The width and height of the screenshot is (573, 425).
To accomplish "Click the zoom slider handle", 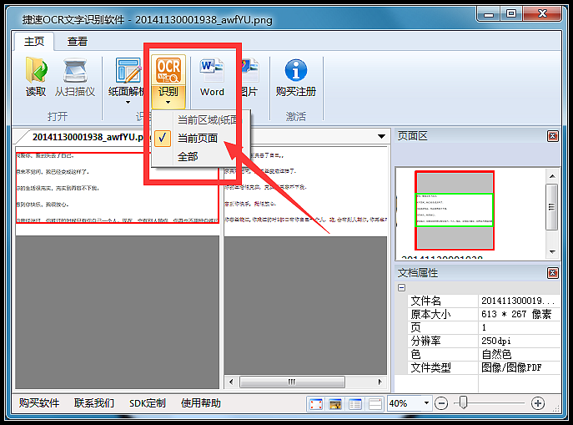I will (463, 402).
